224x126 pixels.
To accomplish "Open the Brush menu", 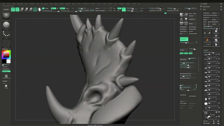I will (9, 4).
